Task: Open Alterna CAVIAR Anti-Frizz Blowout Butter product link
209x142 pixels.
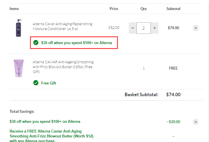Action: (63, 67)
